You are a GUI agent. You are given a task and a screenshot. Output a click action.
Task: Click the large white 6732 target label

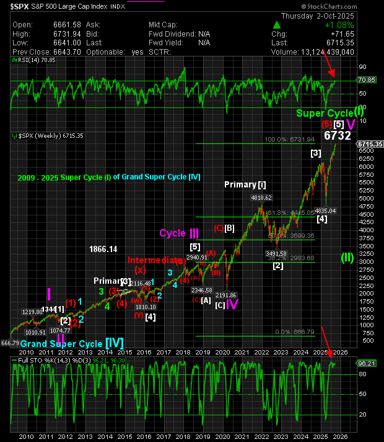click(x=338, y=136)
